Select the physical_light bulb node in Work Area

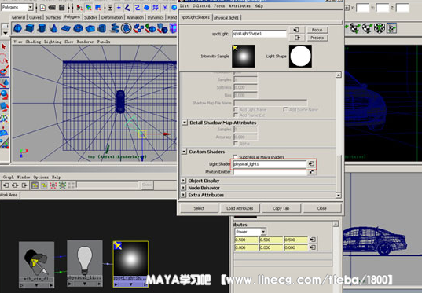point(85,263)
